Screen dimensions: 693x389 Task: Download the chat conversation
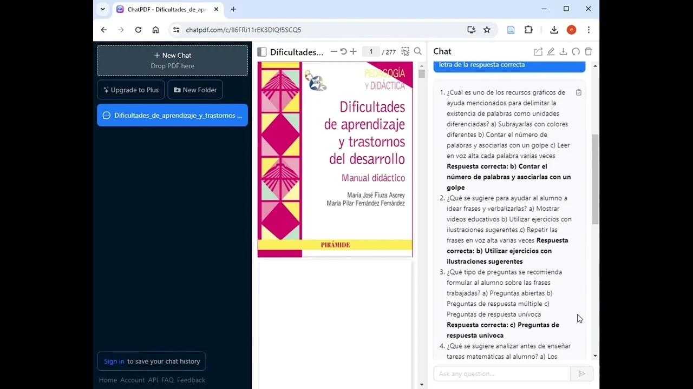point(563,52)
